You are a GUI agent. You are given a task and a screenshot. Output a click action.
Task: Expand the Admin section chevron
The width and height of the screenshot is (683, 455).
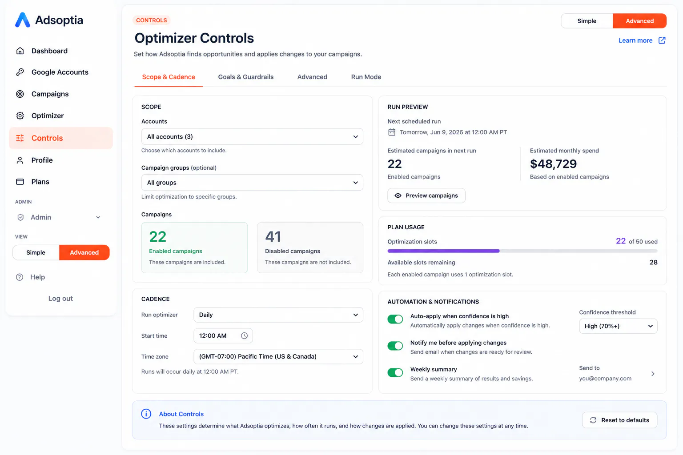click(98, 217)
